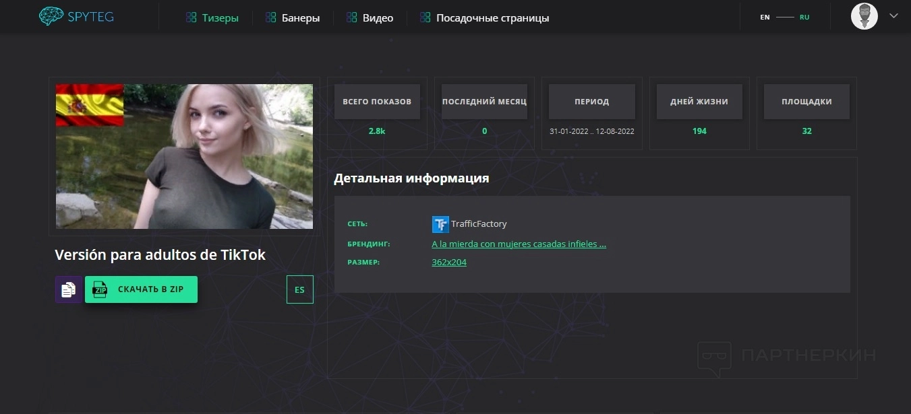Image resolution: width=911 pixels, height=414 pixels.
Task: Open the Банеры section
Action: point(293,18)
